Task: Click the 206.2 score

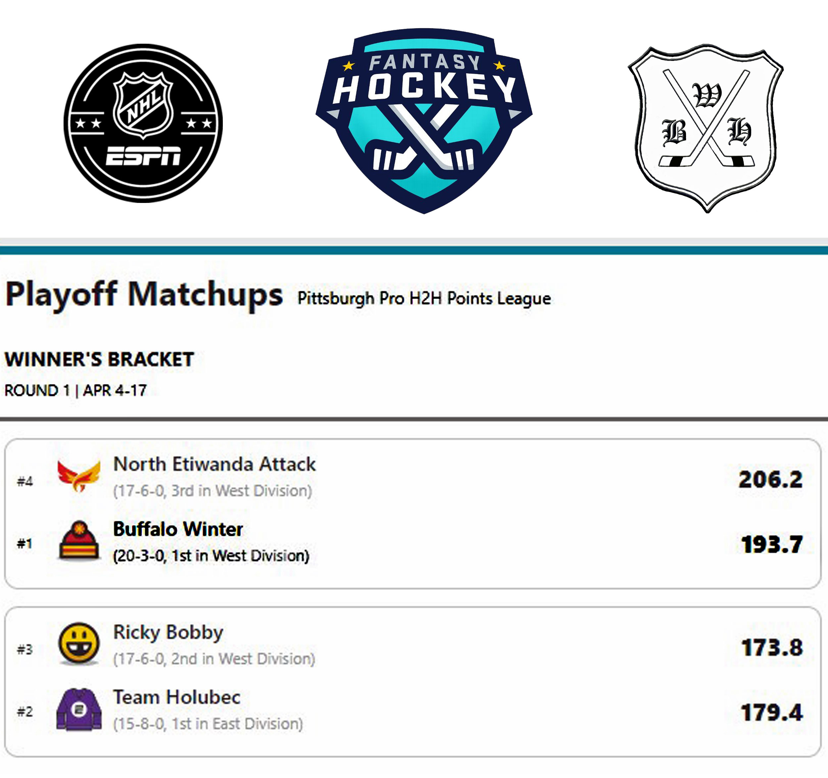Action: click(x=770, y=479)
